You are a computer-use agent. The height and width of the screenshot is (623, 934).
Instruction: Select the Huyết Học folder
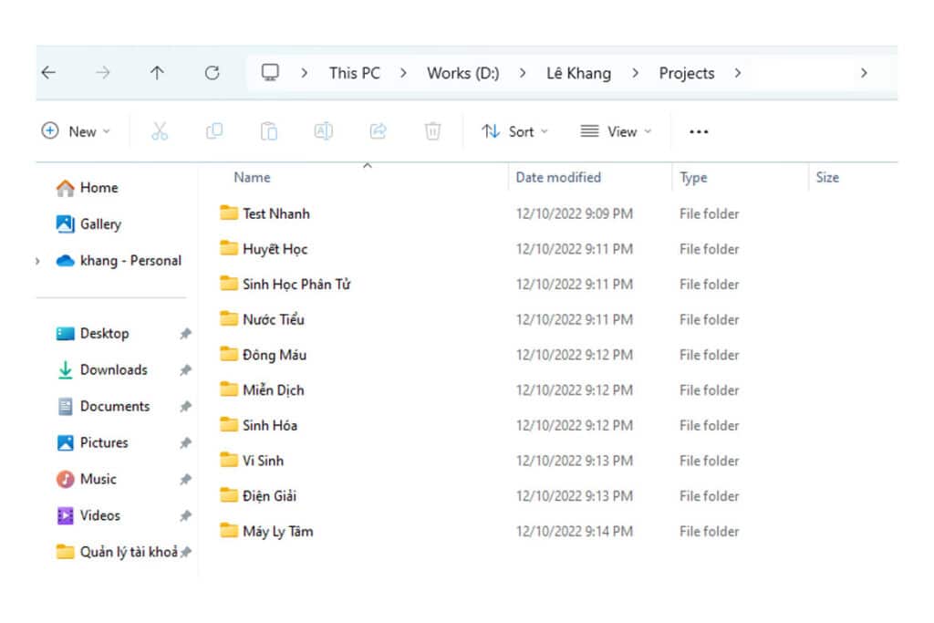pos(264,249)
